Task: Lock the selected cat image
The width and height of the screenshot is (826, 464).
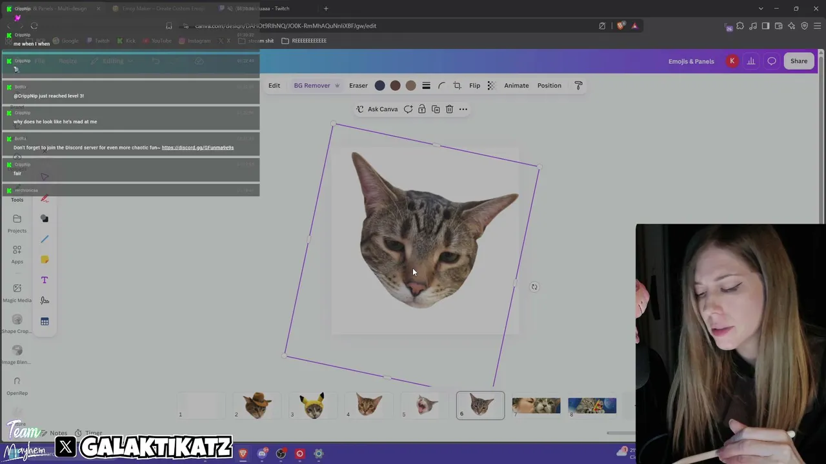Action: click(x=422, y=110)
